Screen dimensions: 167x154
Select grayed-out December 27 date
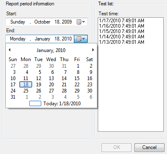click(x=13, y=66)
